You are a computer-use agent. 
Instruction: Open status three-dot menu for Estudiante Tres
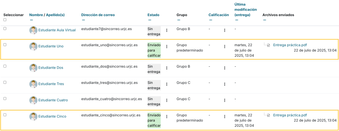[x=167, y=84]
